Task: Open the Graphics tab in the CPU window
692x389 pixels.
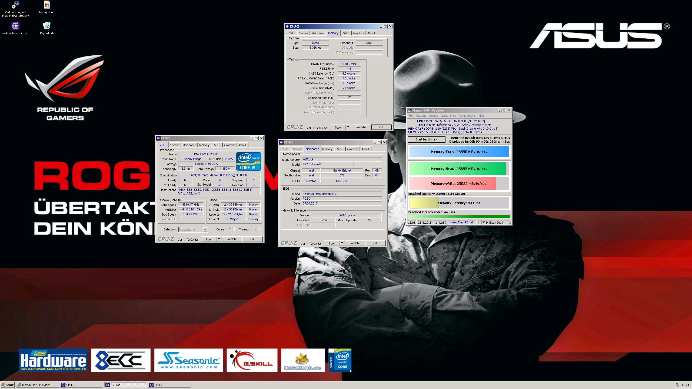Action: [229, 145]
